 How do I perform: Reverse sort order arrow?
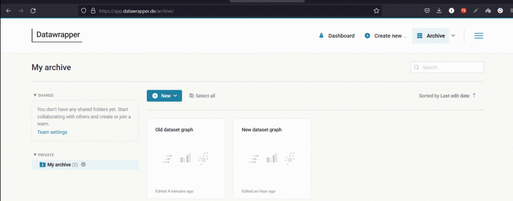click(x=474, y=95)
